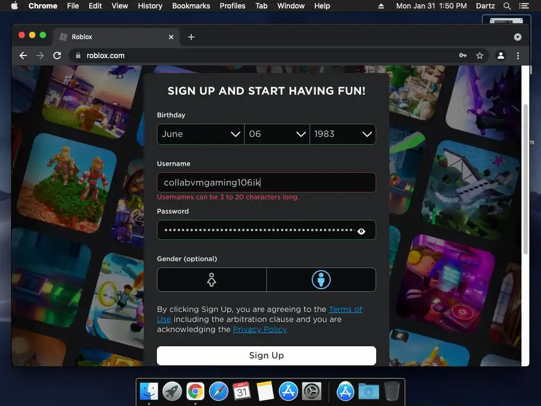Open Calendar from the dock
The height and width of the screenshot is (406, 541).
241,392
